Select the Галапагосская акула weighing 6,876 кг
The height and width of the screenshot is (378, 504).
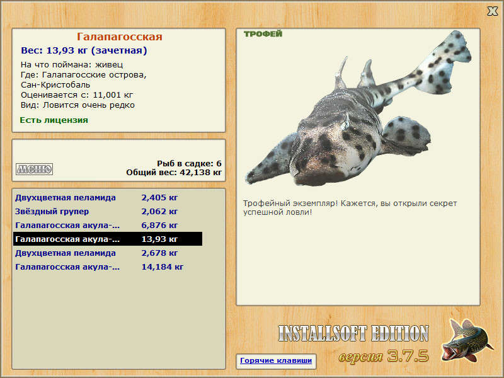(x=108, y=226)
